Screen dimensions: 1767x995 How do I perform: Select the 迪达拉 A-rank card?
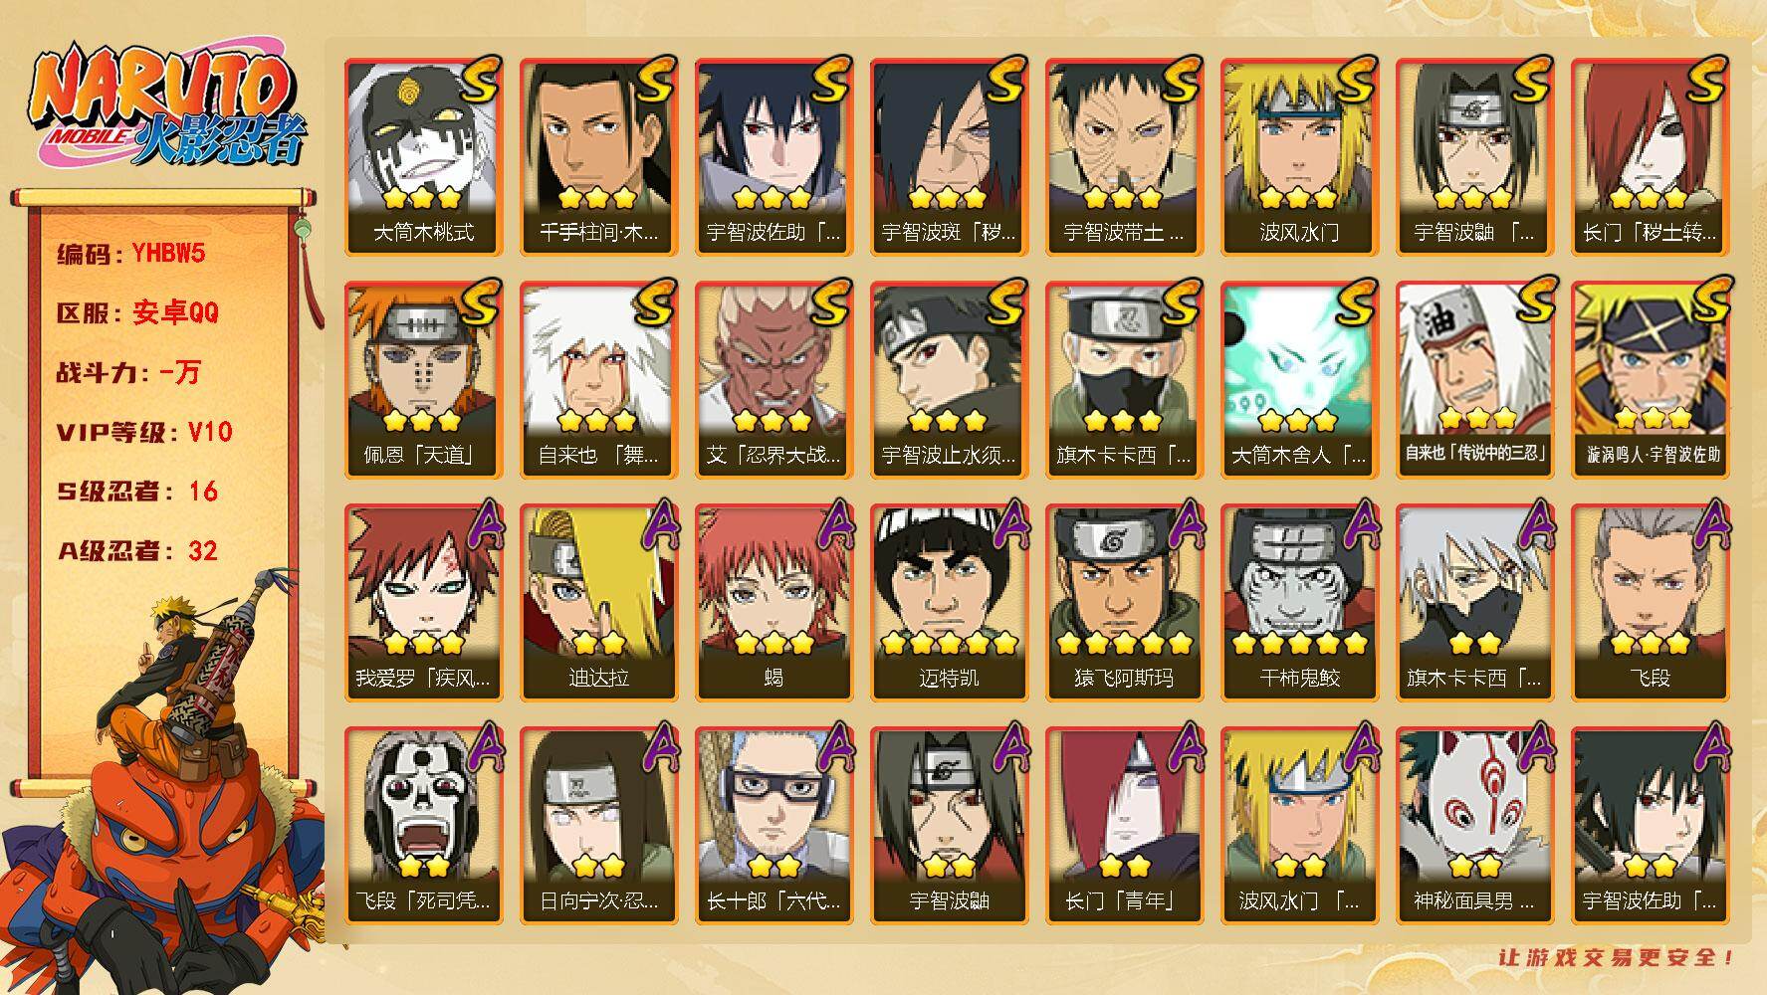(598, 603)
